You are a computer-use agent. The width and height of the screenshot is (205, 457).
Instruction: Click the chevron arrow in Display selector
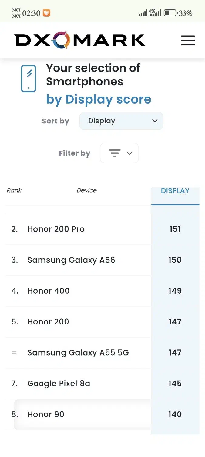(x=155, y=121)
